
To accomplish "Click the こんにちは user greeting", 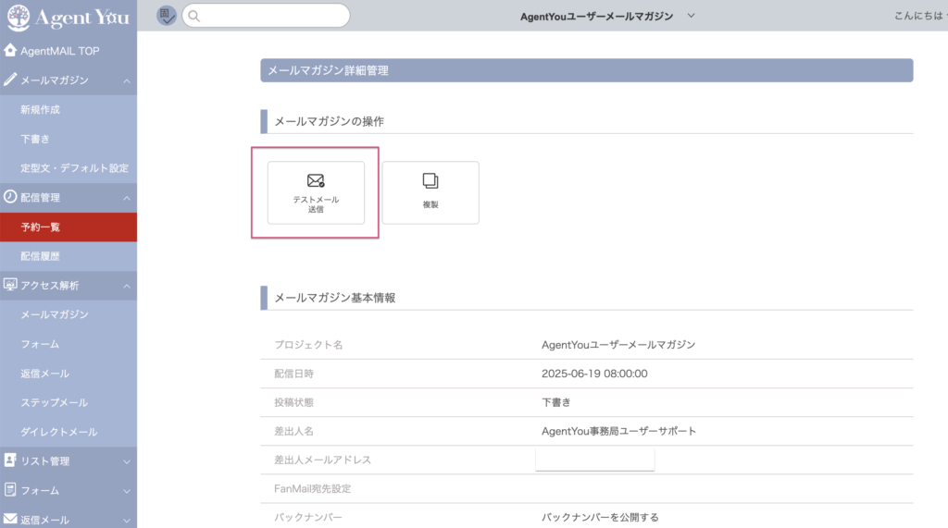I will click(920, 16).
